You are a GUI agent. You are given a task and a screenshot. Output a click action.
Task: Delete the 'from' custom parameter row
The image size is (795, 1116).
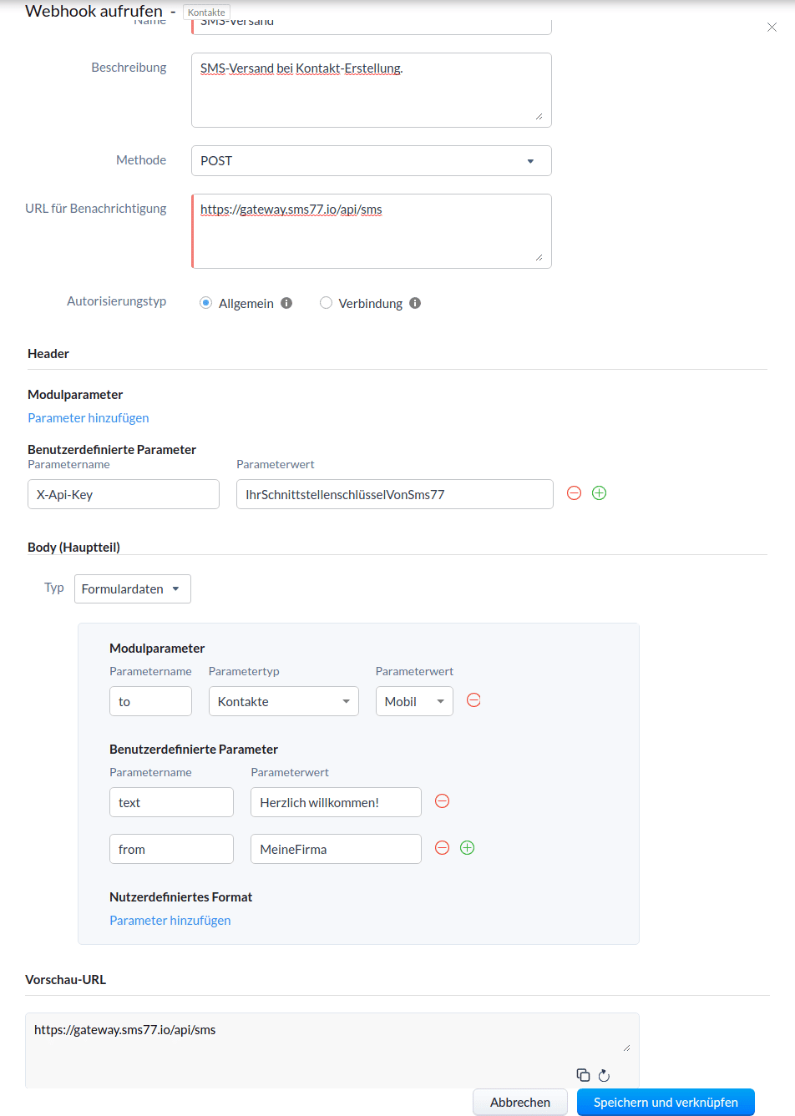click(x=443, y=848)
